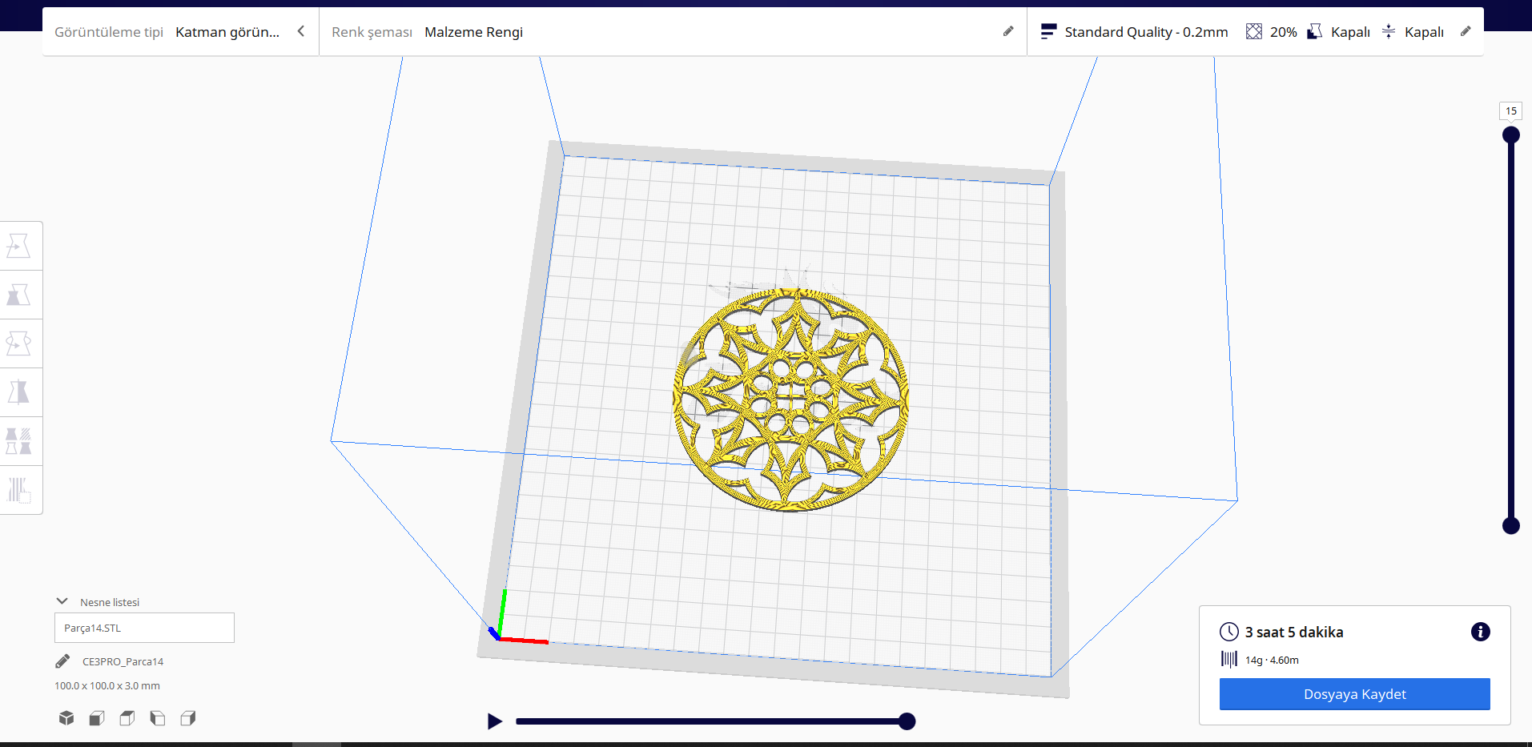1532x747 pixels.
Task: Click the info icon next to print time
Action: [1480, 632]
